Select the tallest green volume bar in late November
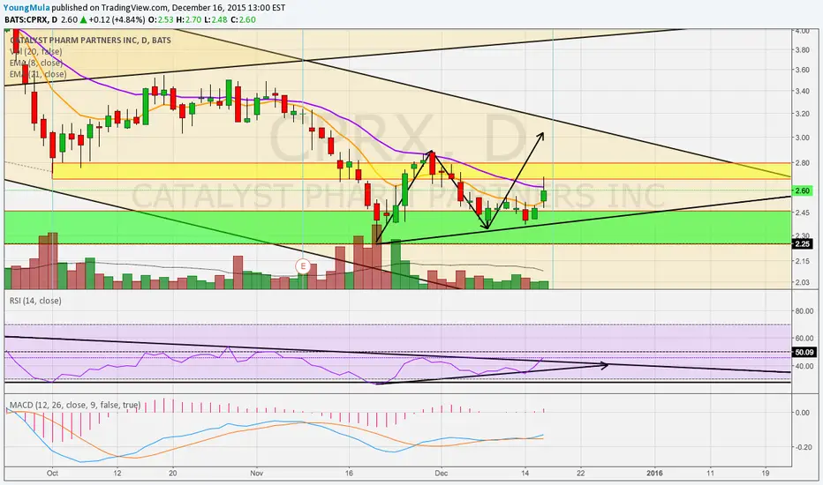Viewport: 823px width, 485px height. 396,265
